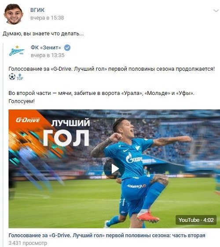Screen dimensions: 220x247
Task: Open the repost timestamp вчера в 13:35
Action: (x=48, y=55)
